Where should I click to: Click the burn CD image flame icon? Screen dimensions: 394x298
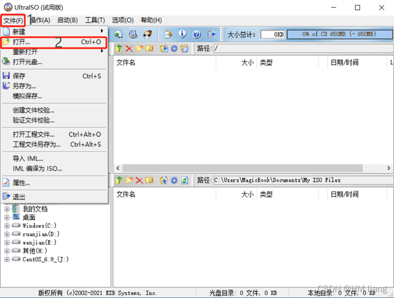point(148,35)
